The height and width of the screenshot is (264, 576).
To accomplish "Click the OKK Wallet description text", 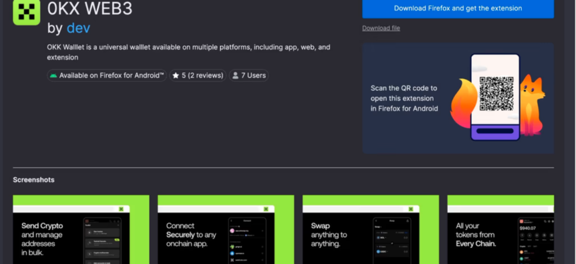I will tap(189, 52).
